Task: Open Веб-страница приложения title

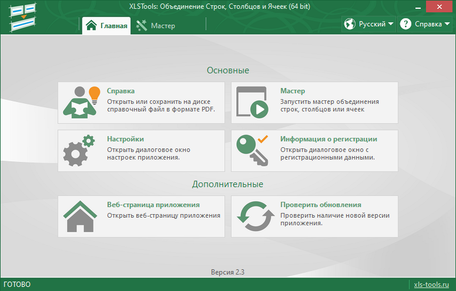Action: click(x=153, y=205)
